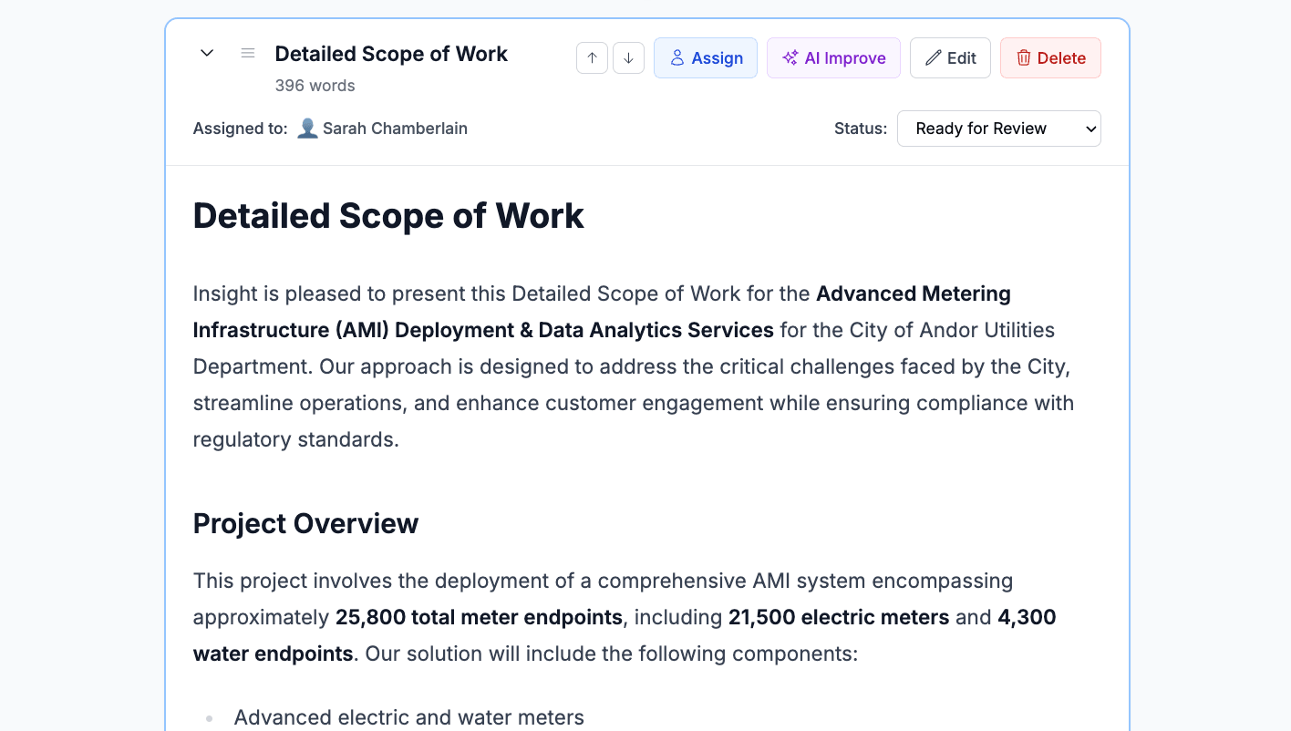Delete this section
Viewport: 1291px width, 731px height.
[x=1050, y=57]
